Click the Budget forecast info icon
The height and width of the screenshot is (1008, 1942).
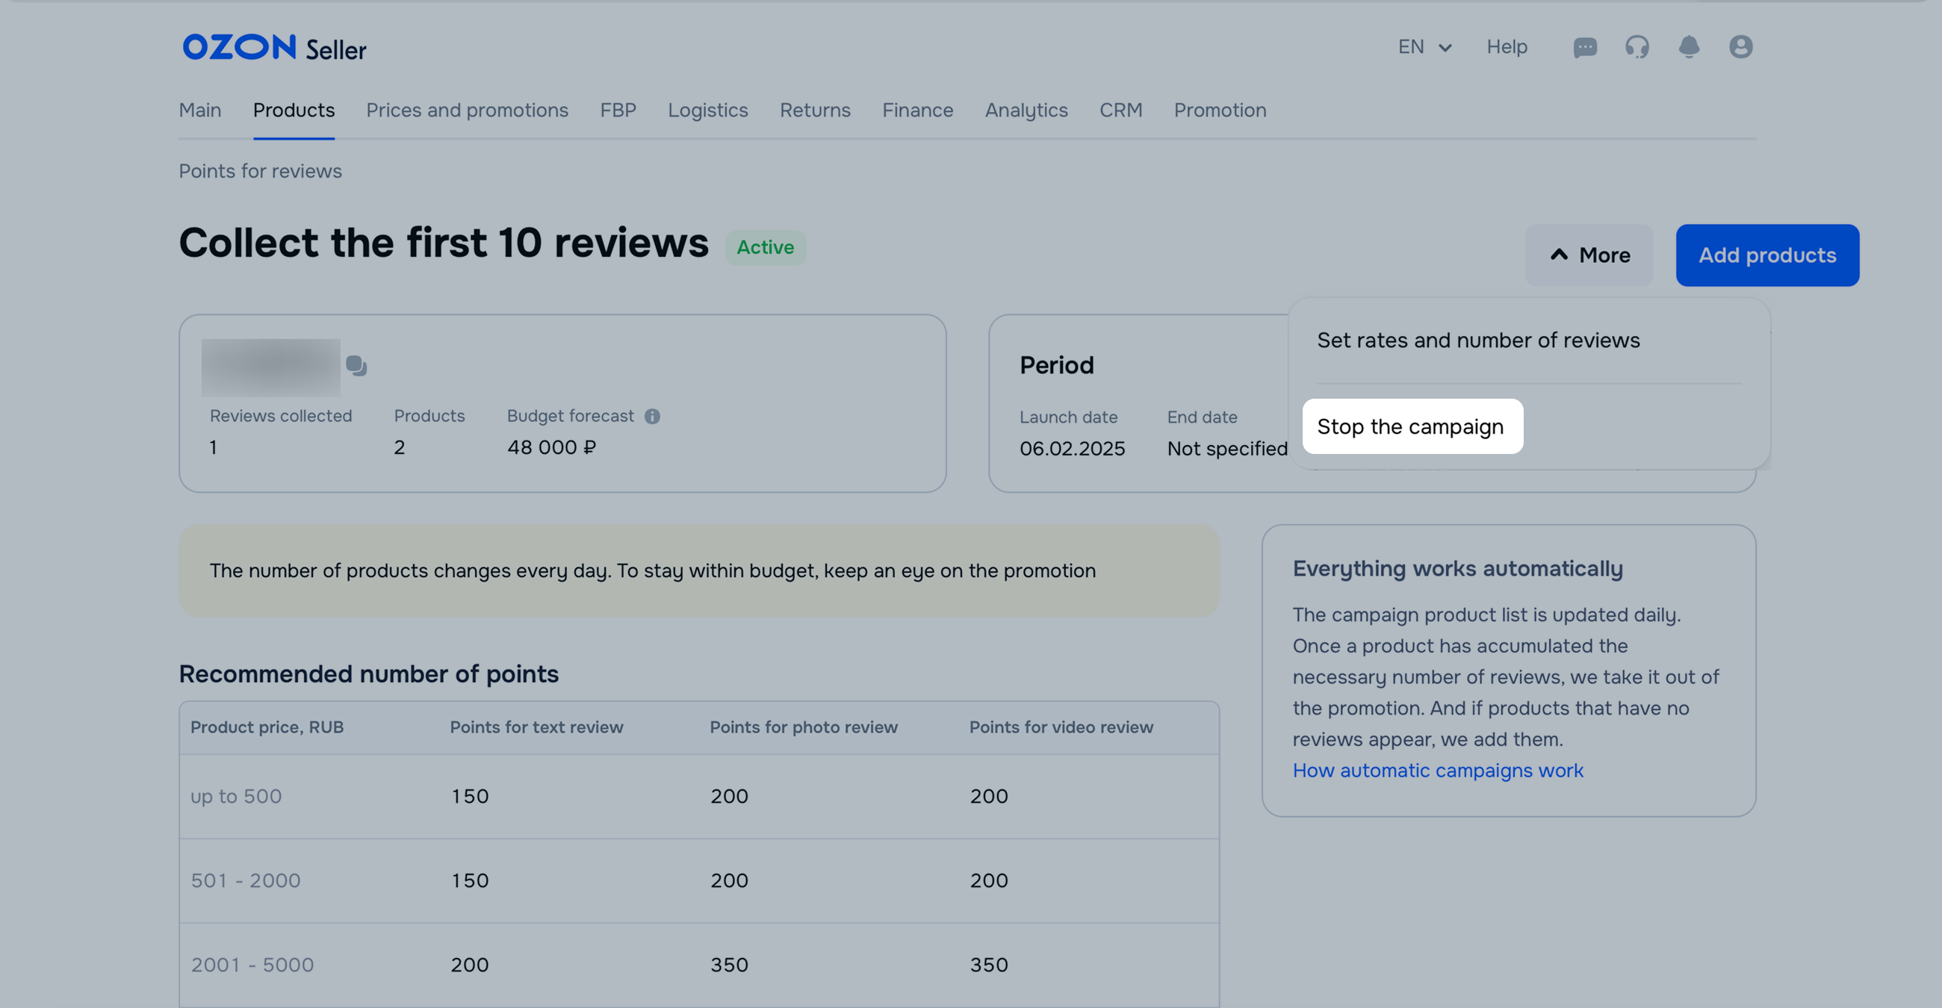pos(652,417)
